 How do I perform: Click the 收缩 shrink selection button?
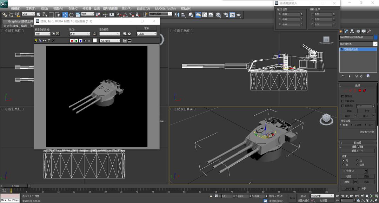tap(349, 111)
